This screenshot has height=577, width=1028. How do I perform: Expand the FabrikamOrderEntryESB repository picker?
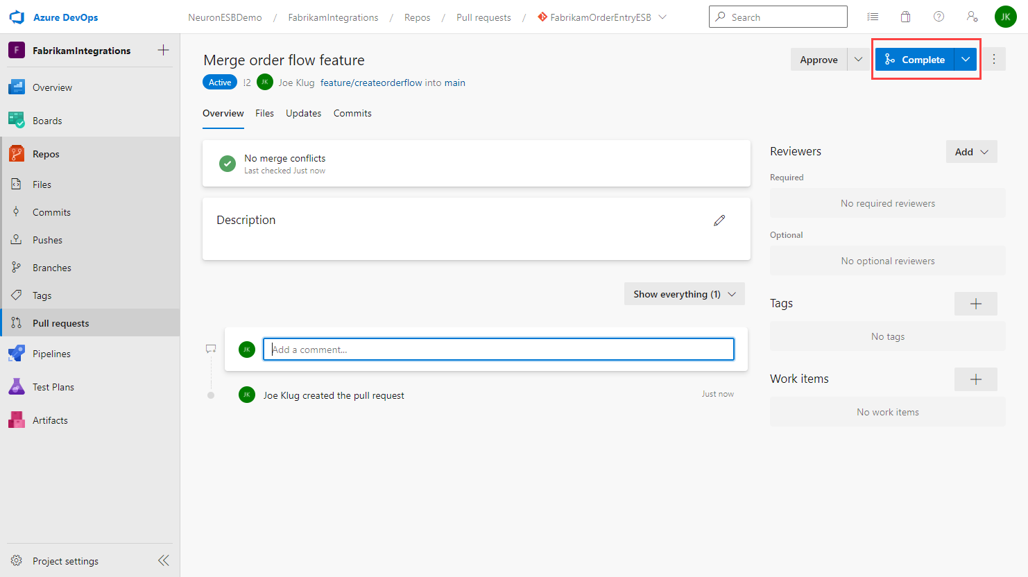(x=662, y=17)
